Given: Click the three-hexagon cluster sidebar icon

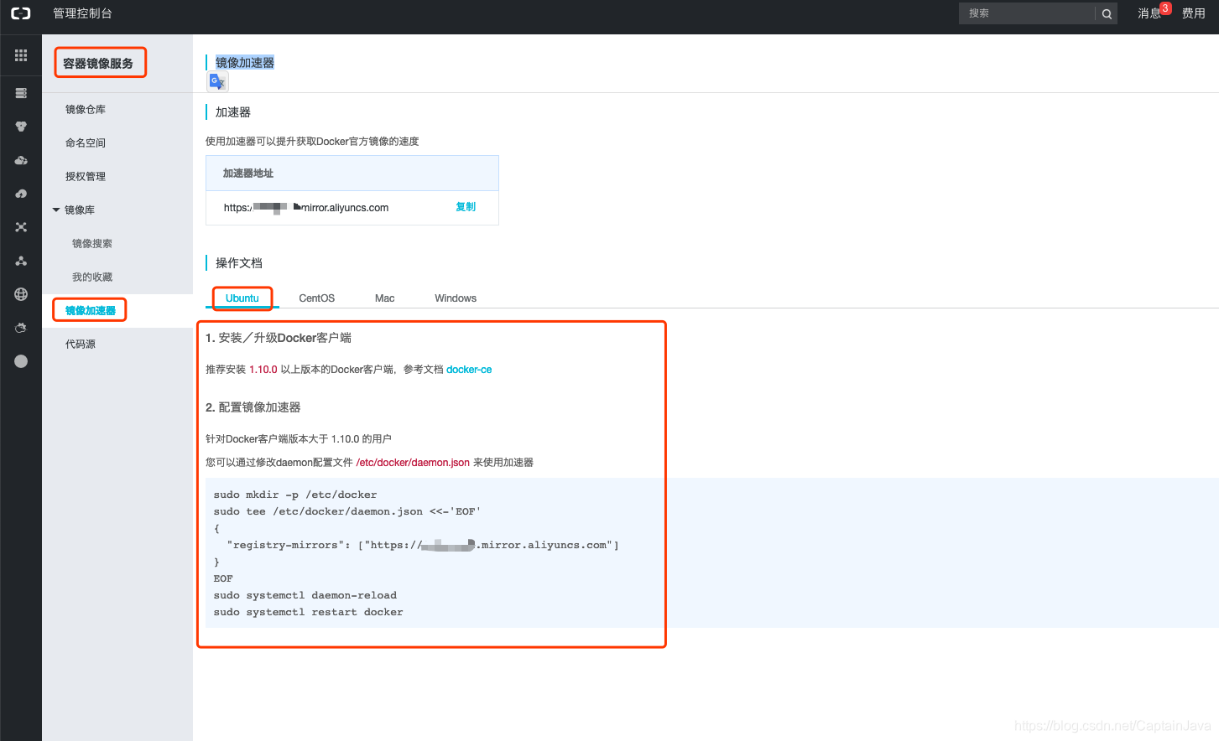Looking at the screenshot, I should coord(21,127).
